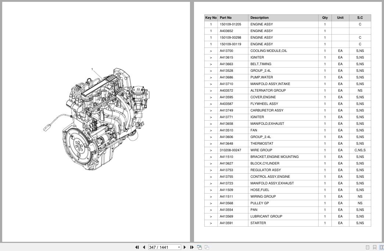Switch to single page view
This screenshot has height=251, width=384.
[367, 247]
